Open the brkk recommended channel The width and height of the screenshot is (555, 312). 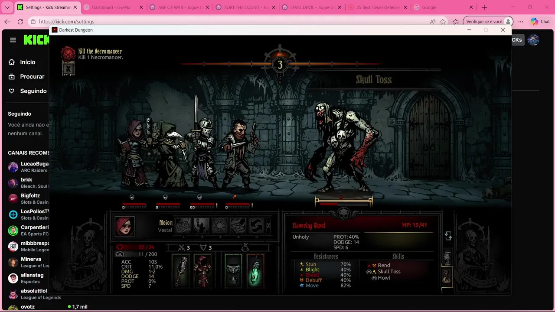[28, 182]
